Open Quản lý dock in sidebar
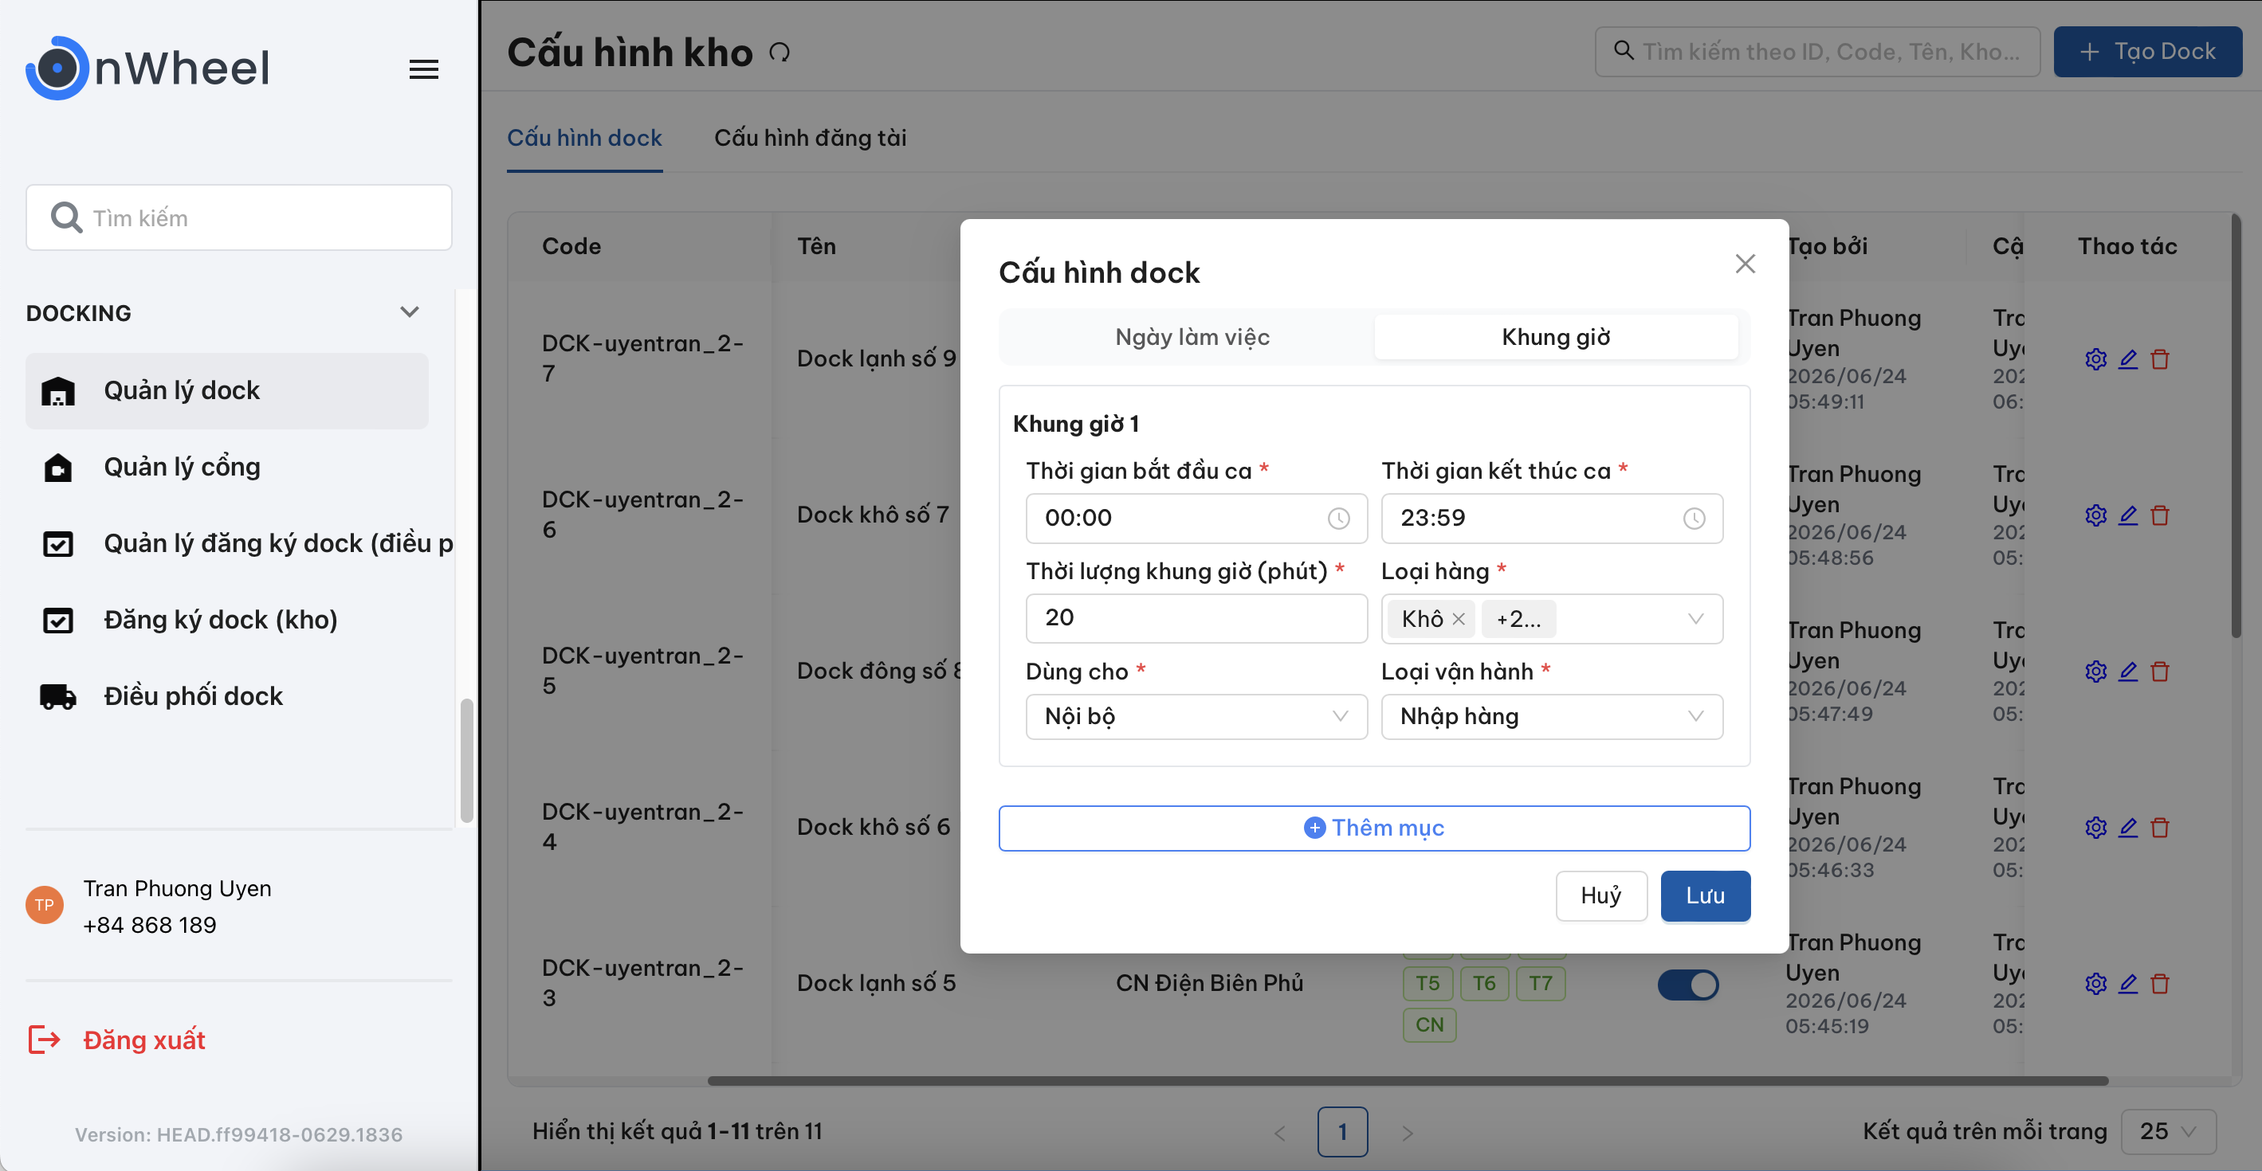 click(226, 390)
